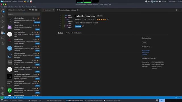Close the Extension: indent-rainbow tab
Screen dimensions: 182x102
coord(78,10)
